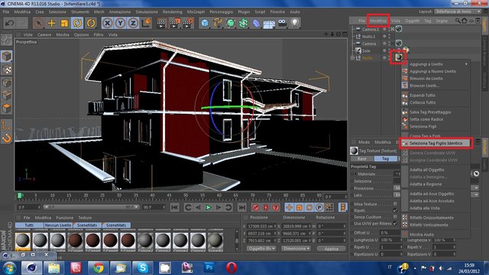Image resolution: width=489 pixels, height=275 pixels.
Task: Choose Seleziona Tag Figlio Identico in the context menu
Action: (x=436, y=143)
